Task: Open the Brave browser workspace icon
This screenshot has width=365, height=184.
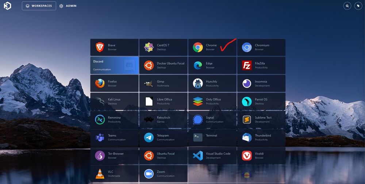Action: 100,47
